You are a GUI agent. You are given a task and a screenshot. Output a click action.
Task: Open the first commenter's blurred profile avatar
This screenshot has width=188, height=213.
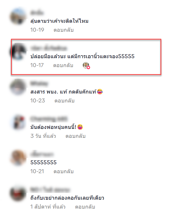click(18, 16)
